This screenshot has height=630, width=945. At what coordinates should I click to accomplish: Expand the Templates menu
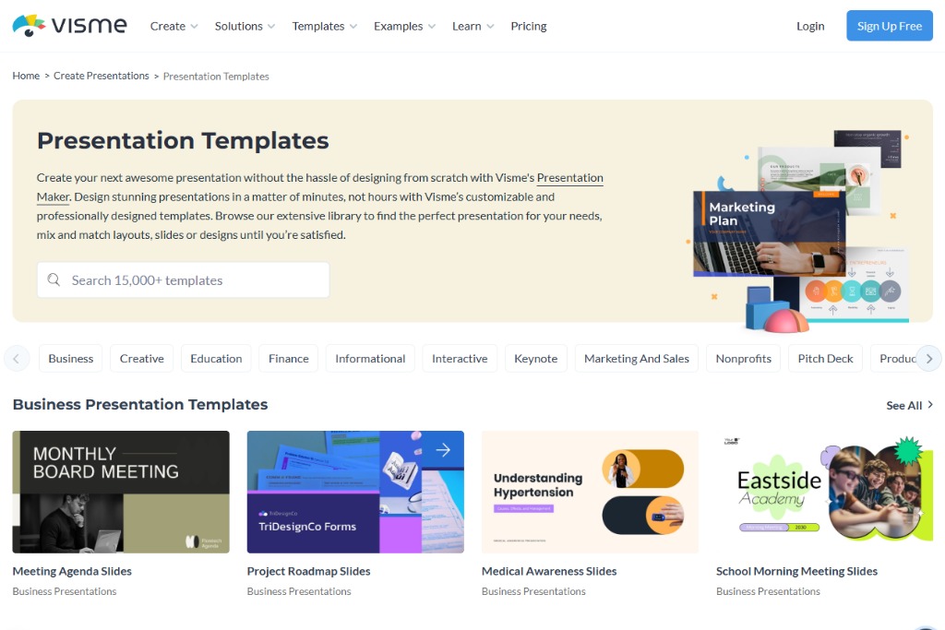pyautogui.click(x=324, y=26)
